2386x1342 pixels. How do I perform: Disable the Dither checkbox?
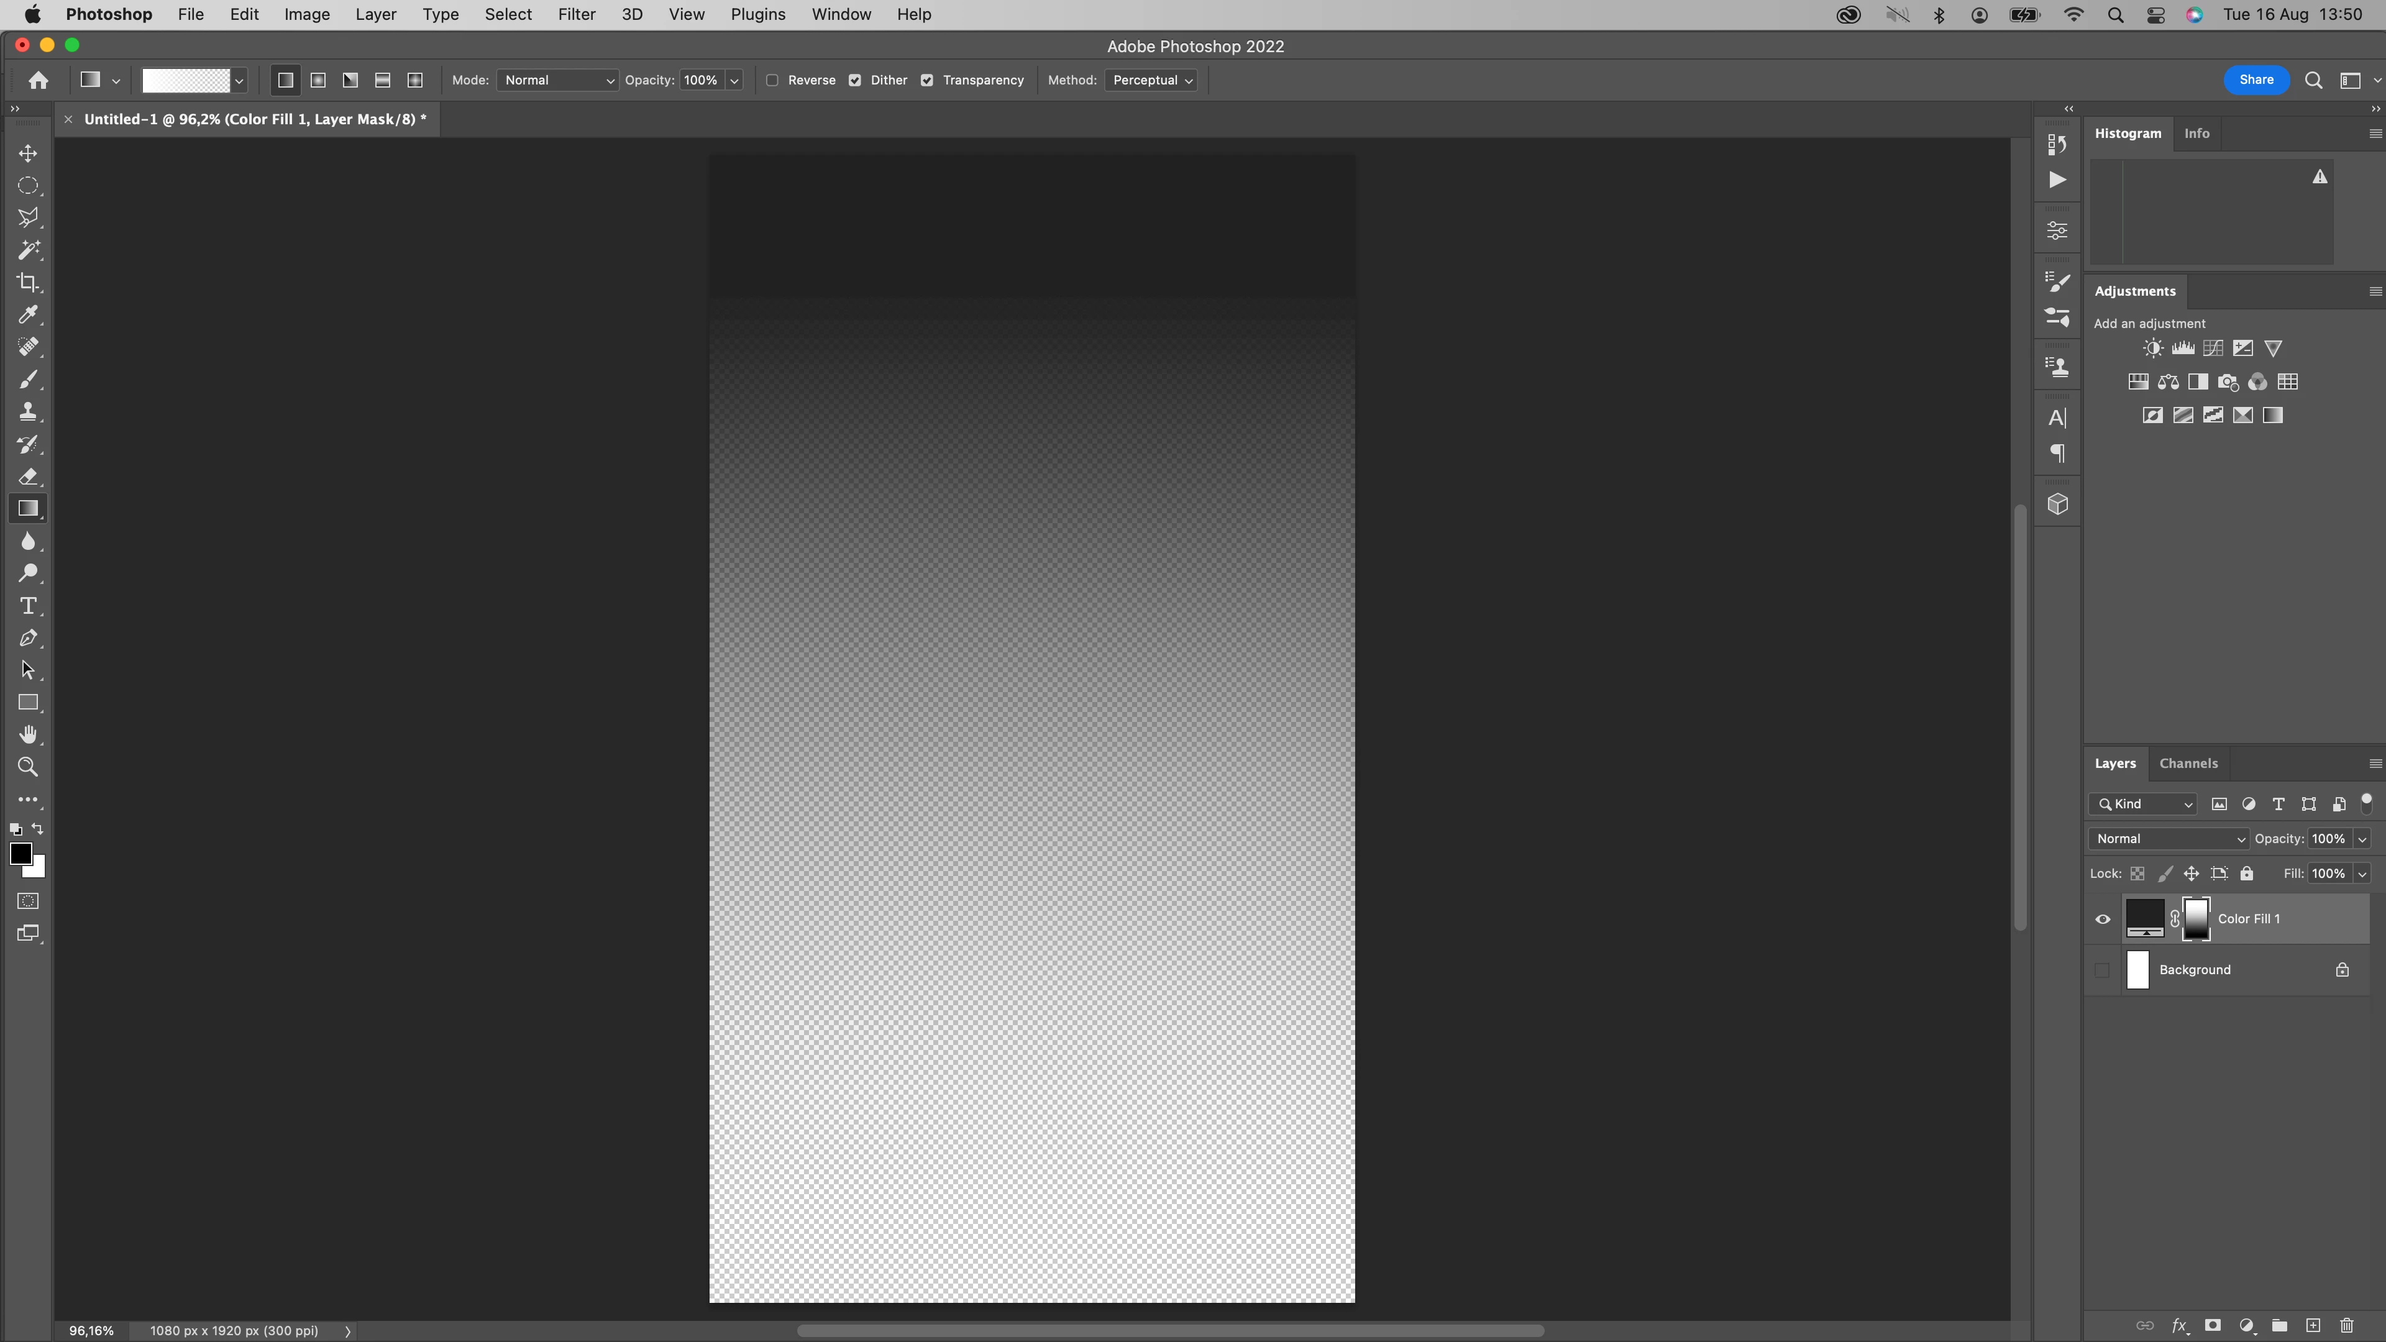click(855, 81)
